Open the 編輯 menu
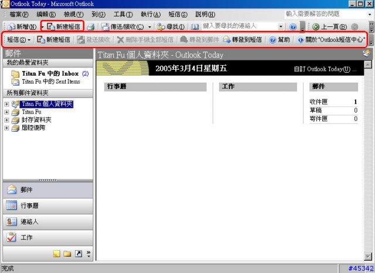This screenshot has width=375, height=273. point(46,14)
